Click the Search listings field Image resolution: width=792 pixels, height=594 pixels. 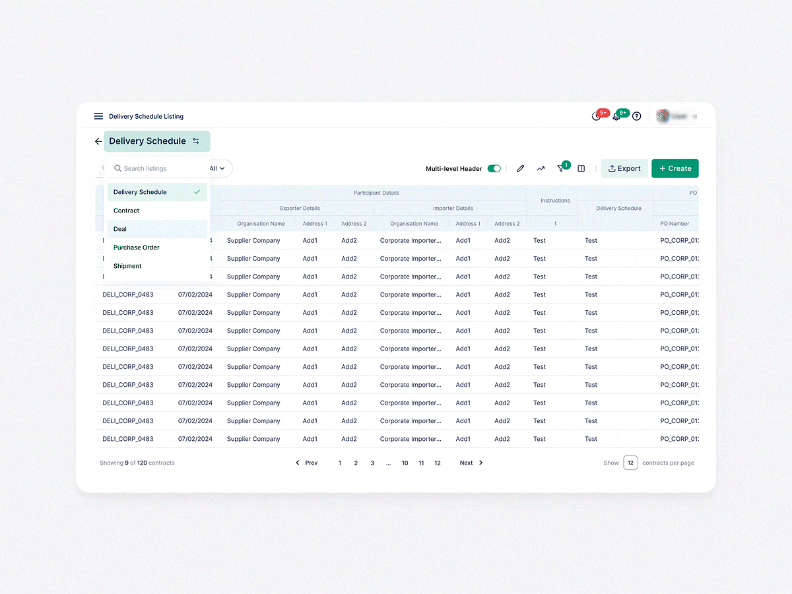click(x=157, y=168)
